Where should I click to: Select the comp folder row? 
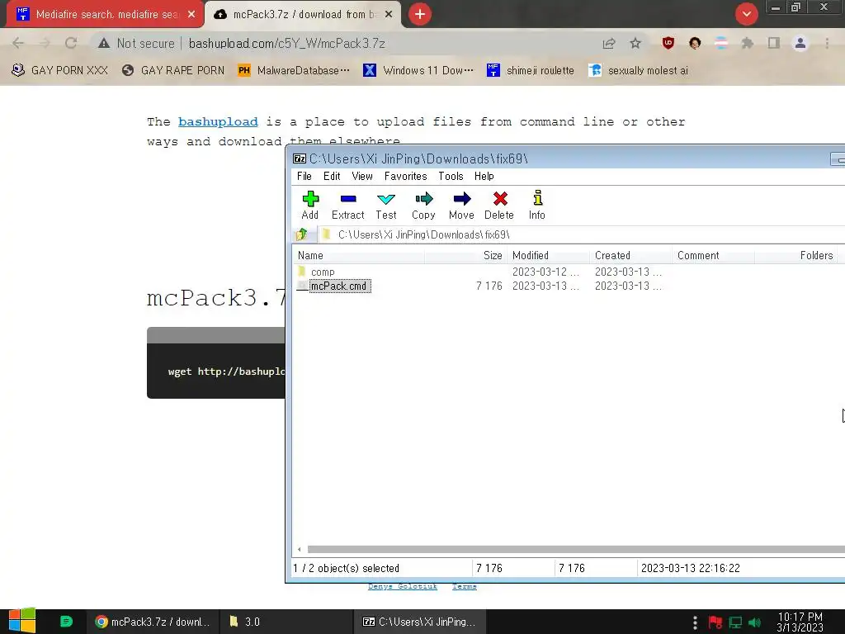coord(323,272)
